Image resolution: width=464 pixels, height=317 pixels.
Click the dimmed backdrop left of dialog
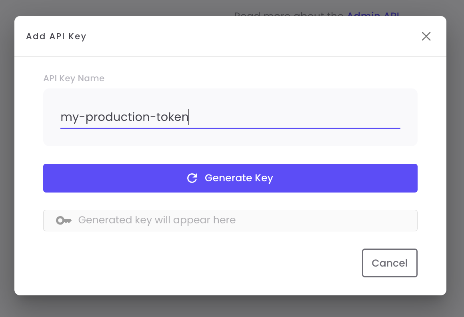(x=7, y=160)
